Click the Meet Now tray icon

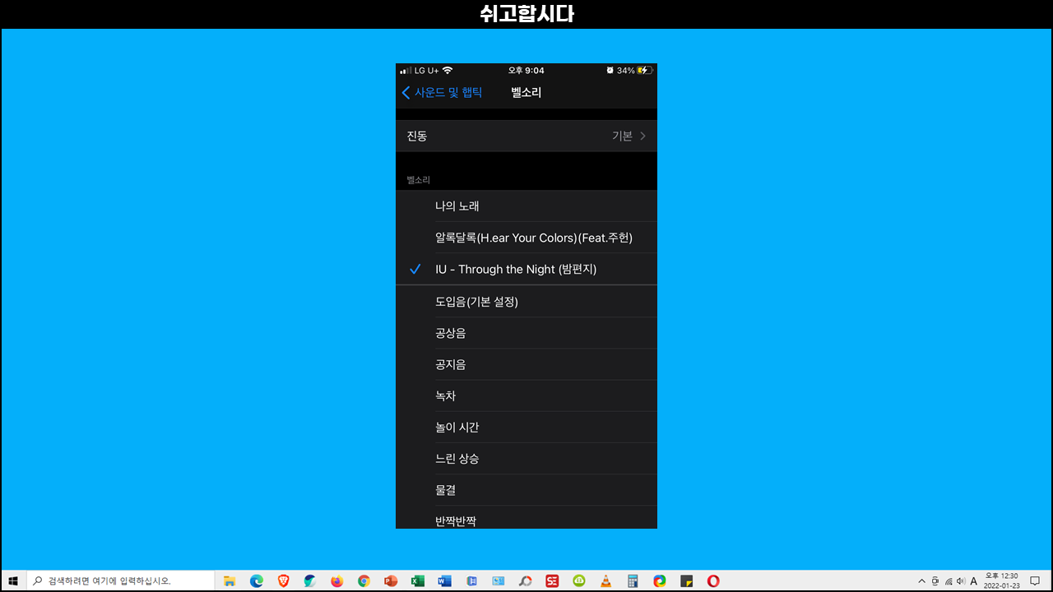[x=935, y=581]
